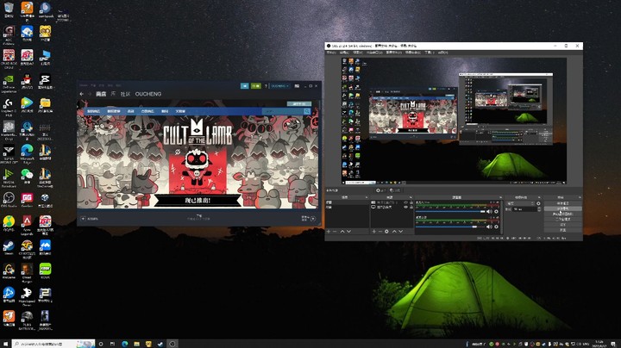The width and height of the screenshot is (621, 348).
Task: Click the green friends icon in Steam title bar
Action: click(256, 86)
